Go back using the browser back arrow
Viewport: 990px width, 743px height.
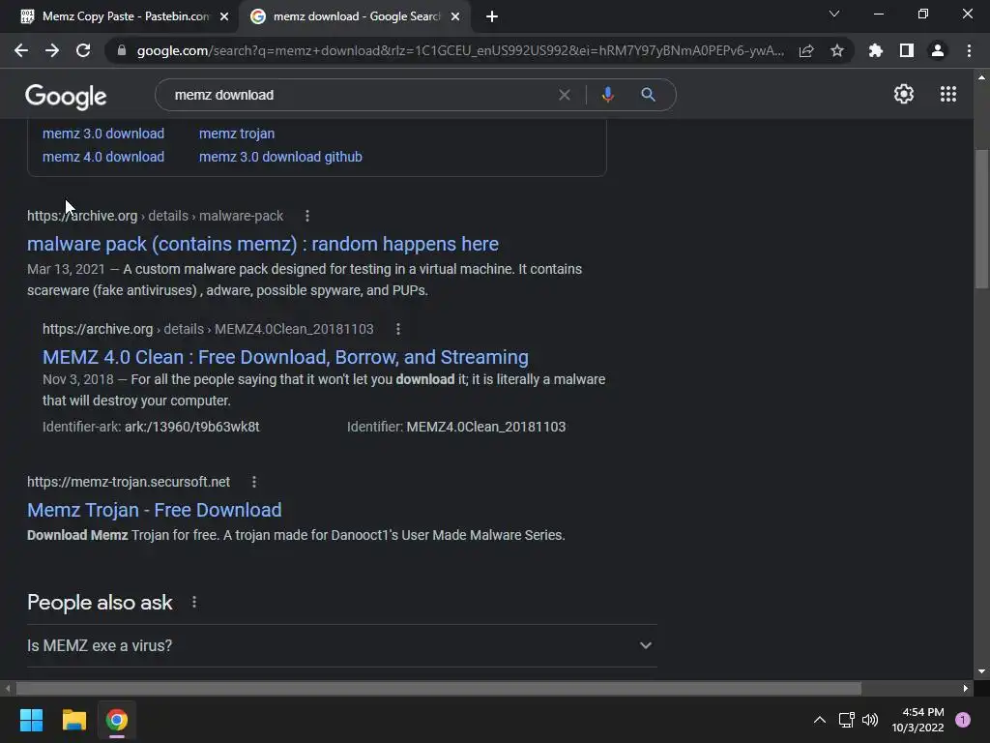tap(21, 50)
